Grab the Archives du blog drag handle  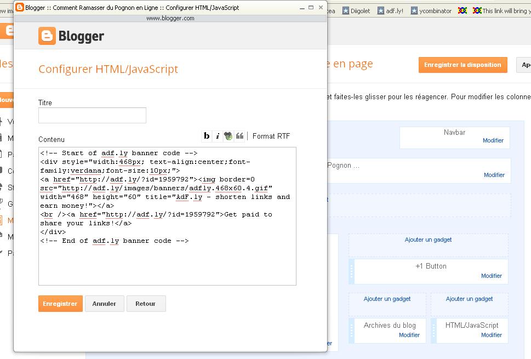click(351, 330)
